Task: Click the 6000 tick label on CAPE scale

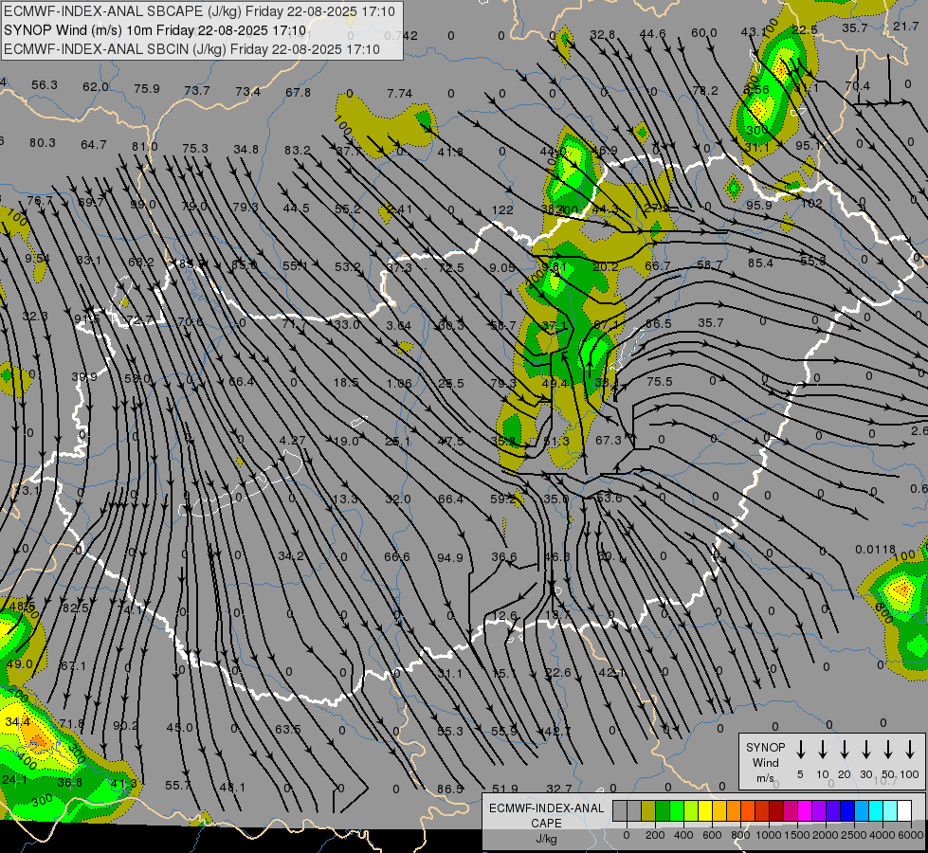Action: pyautogui.click(x=912, y=835)
